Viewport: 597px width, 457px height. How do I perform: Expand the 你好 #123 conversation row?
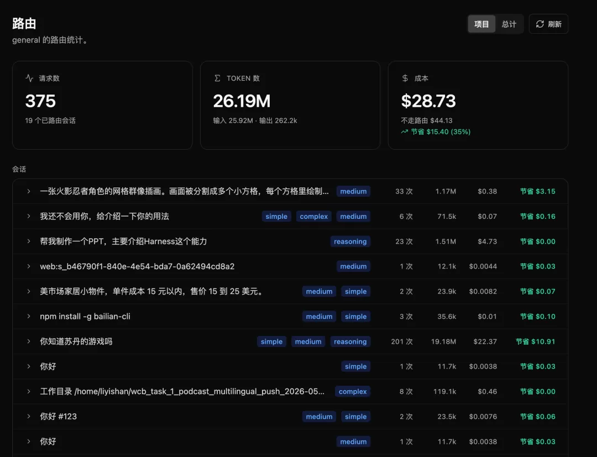pyautogui.click(x=29, y=416)
